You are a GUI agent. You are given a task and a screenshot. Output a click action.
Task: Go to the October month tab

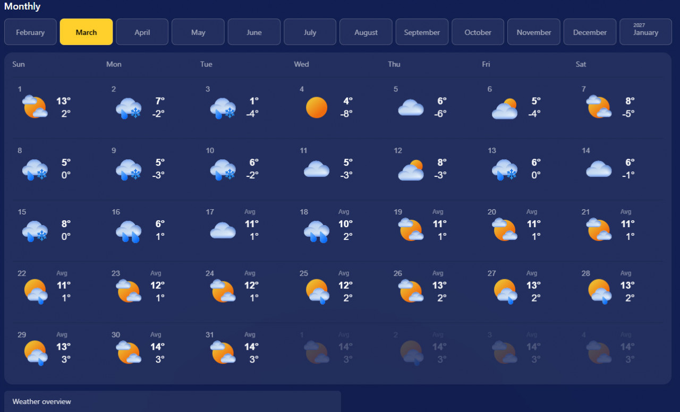tap(478, 32)
